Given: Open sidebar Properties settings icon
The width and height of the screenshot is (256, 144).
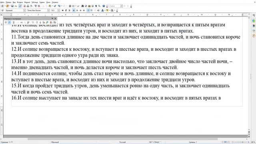Looking at the screenshot, I should [x=254, y=15].
